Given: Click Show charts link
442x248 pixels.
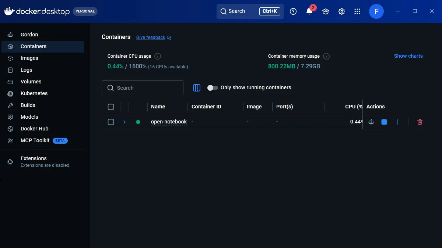Looking at the screenshot, I should click(x=408, y=56).
